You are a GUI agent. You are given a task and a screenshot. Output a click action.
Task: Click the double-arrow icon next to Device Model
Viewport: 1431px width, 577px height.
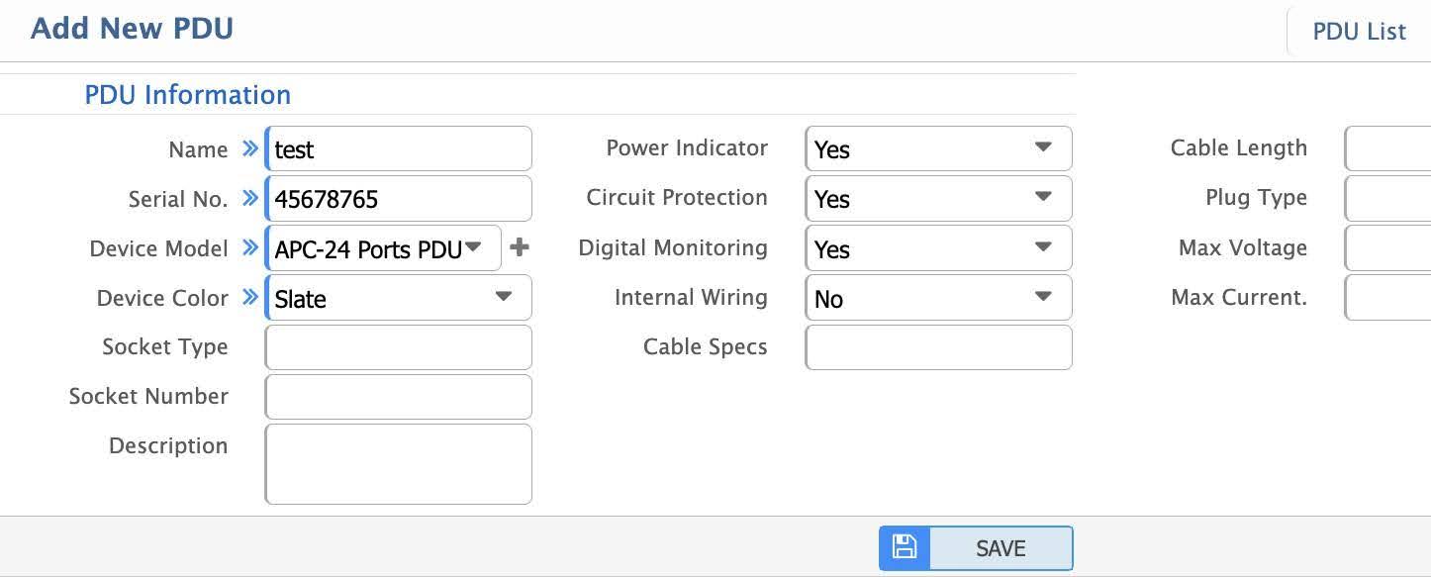coord(250,247)
